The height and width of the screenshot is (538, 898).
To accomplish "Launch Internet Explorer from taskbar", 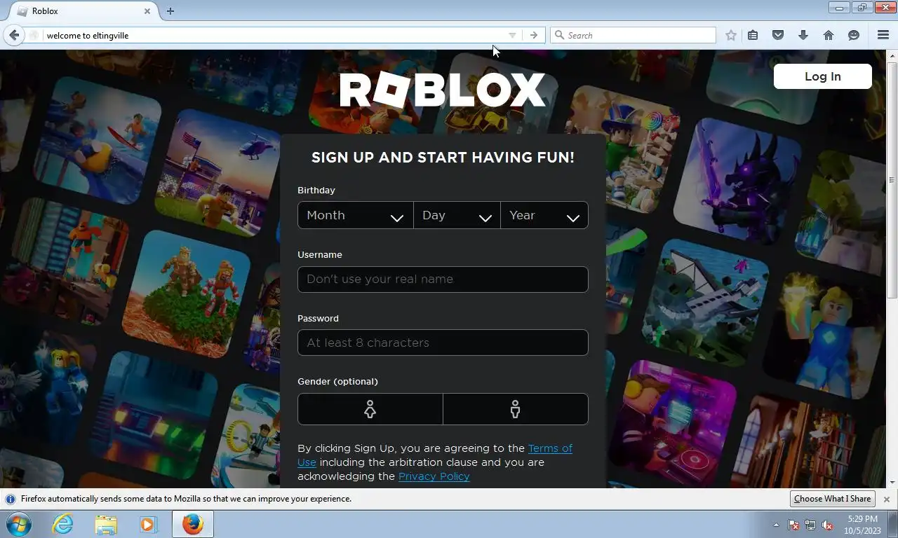I will (x=63, y=524).
